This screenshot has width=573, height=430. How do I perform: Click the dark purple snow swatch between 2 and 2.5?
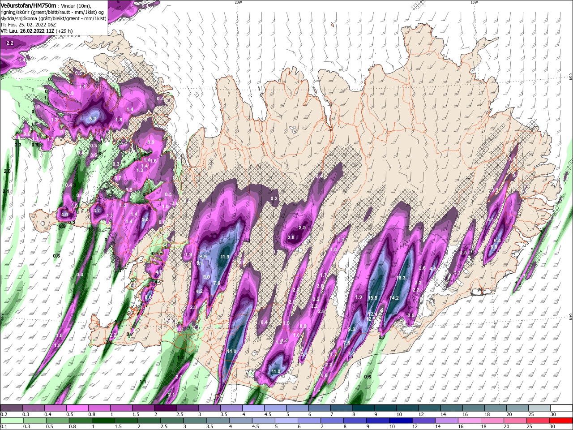click(x=164, y=408)
